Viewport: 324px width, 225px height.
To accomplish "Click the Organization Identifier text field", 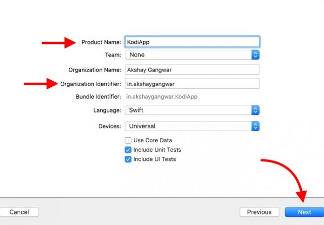I will click(x=192, y=84).
